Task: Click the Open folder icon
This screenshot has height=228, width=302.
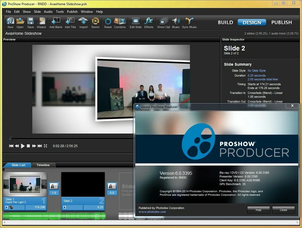Action: [20, 23]
